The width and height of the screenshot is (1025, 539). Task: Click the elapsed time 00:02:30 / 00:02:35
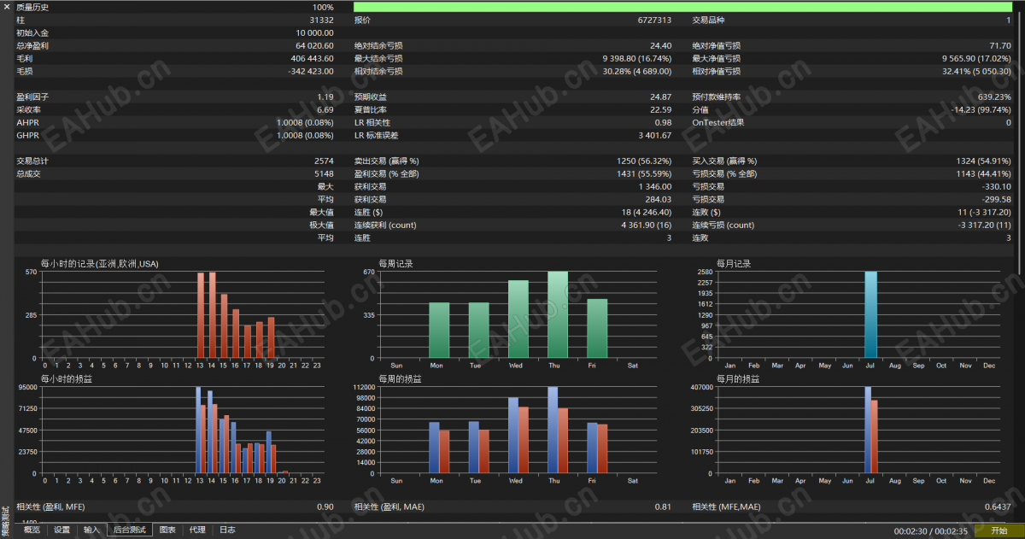[x=931, y=530]
